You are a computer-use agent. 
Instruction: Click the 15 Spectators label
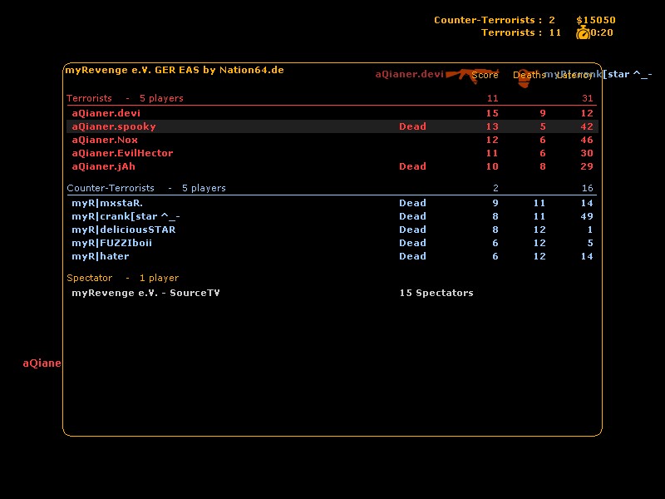pyautogui.click(x=436, y=293)
